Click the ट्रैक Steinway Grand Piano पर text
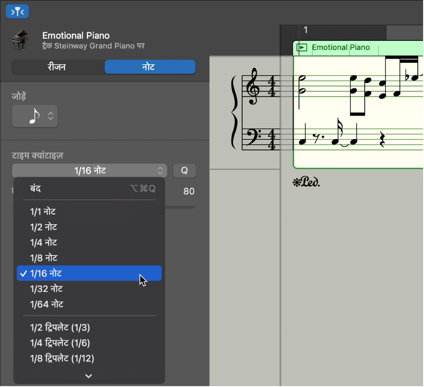This screenshot has height=387, width=424. pyautogui.click(x=93, y=46)
